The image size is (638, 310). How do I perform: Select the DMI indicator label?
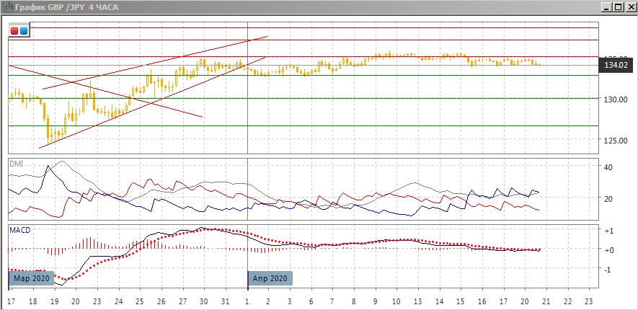(x=16, y=164)
